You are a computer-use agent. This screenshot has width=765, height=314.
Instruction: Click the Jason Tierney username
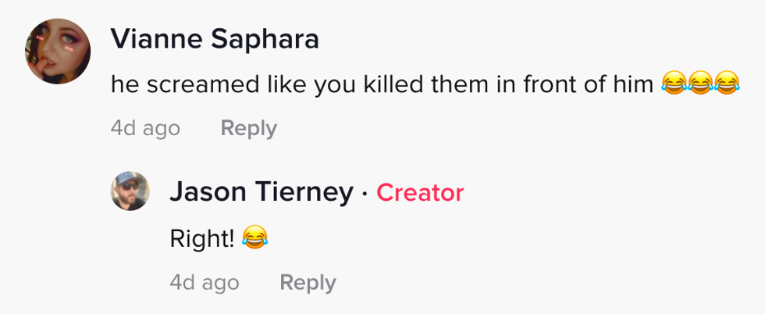coord(261,192)
